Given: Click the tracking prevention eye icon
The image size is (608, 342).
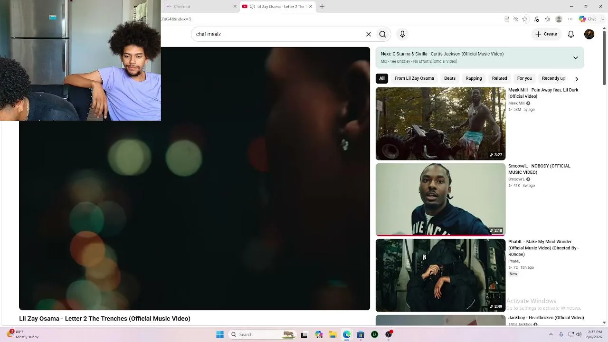Looking at the screenshot, I should 516,19.
